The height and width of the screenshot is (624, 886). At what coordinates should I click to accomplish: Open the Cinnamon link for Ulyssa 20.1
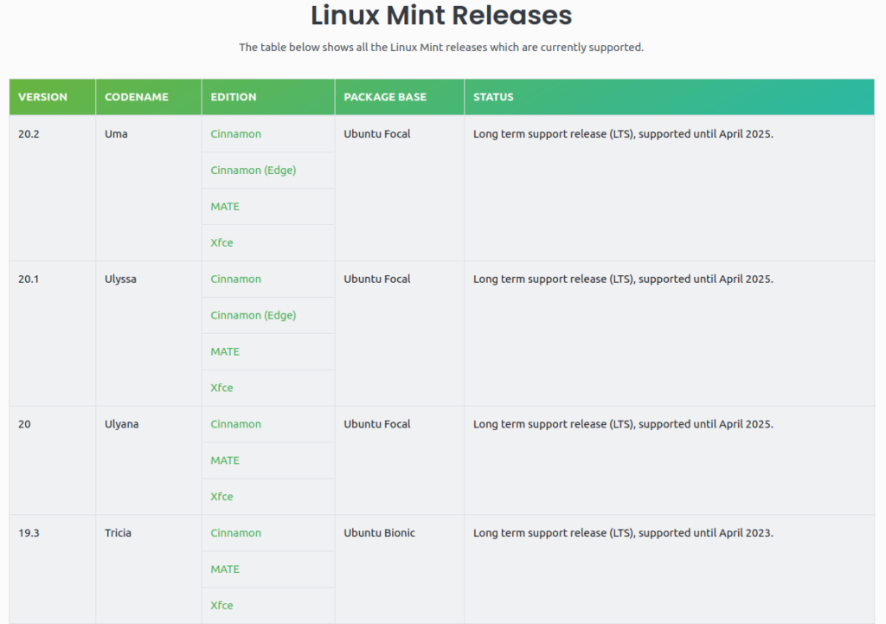[x=235, y=280]
